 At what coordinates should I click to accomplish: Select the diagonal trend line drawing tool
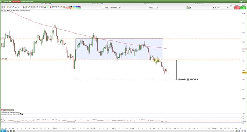13,7
